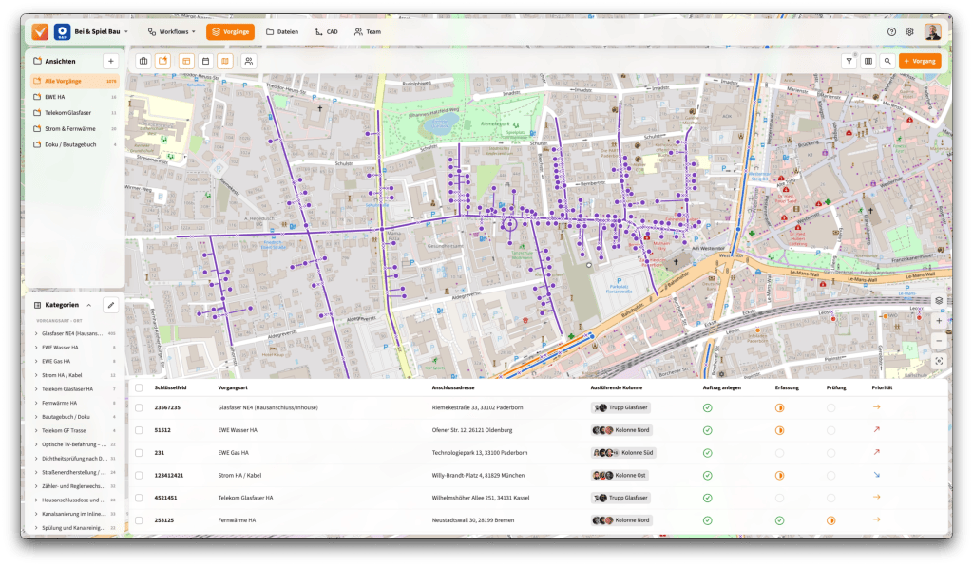Image resolution: width=973 pixels, height=566 pixels.
Task: Select the checkbox for row 4521451
Action: (139, 498)
